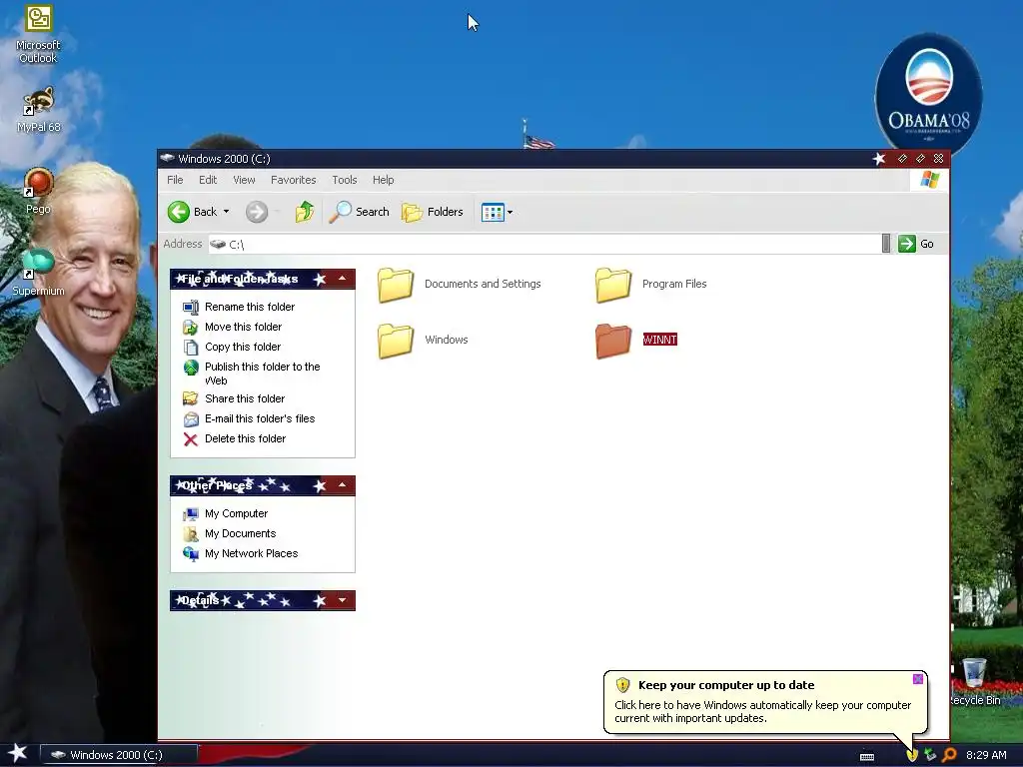Image resolution: width=1023 pixels, height=767 pixels.
Task: Open the Tools menu
Action: pos(345,180)
